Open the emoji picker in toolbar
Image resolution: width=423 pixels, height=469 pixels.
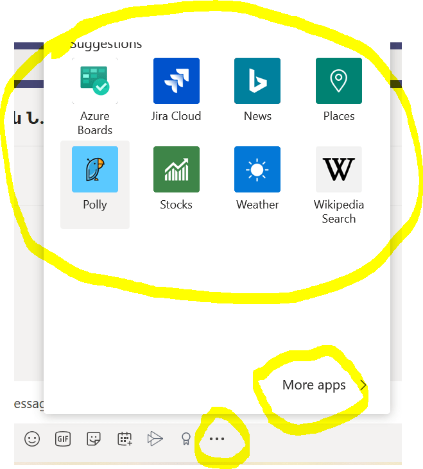(32, 439)
